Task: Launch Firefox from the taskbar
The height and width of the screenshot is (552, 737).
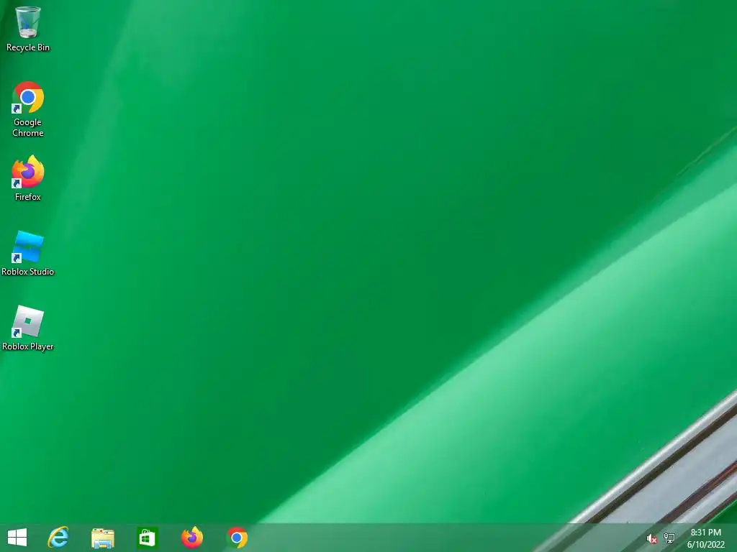Action: (192, 538)
